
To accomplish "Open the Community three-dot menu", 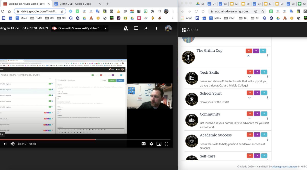I will click(x=268, y=119).
